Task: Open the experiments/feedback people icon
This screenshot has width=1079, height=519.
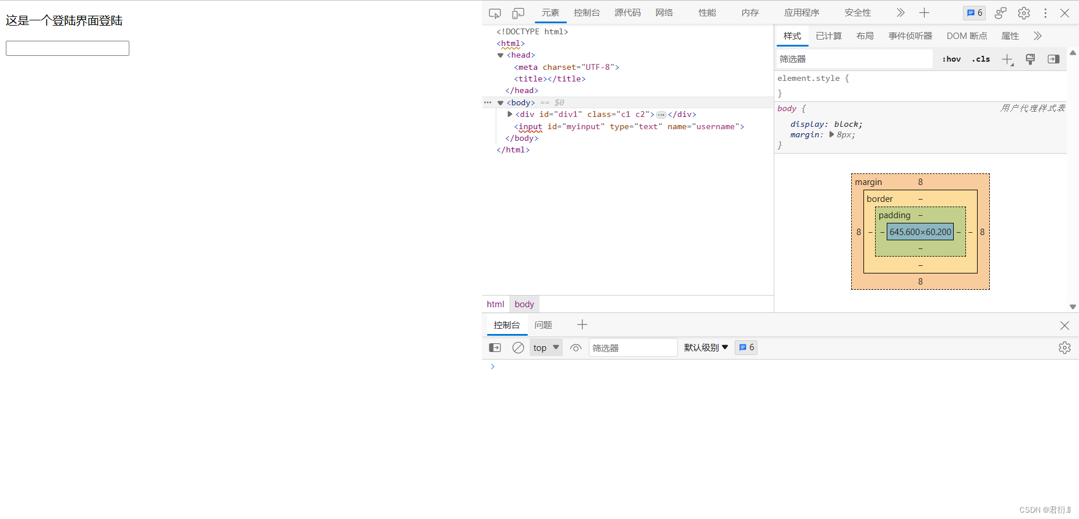Action: click(1000, 13)
